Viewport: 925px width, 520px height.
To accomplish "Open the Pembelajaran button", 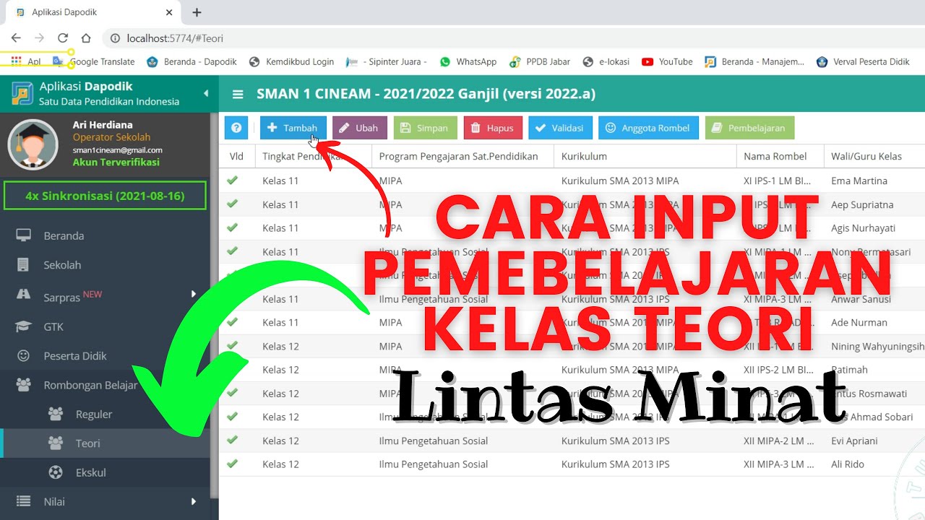I will (x=749, y=128).
